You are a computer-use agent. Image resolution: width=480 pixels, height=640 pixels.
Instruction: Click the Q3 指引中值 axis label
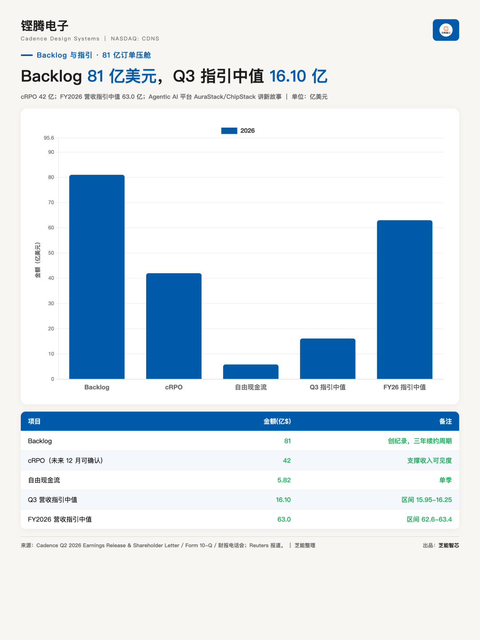(328, 387)
